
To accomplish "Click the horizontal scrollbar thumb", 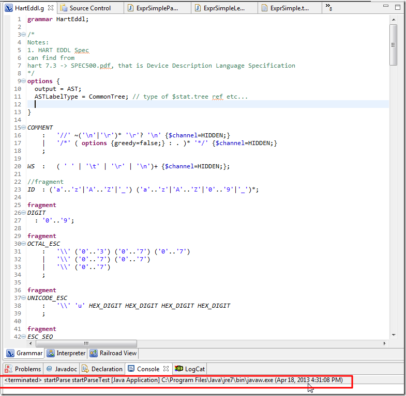I will pyautogui.click(x=86, y=343).
